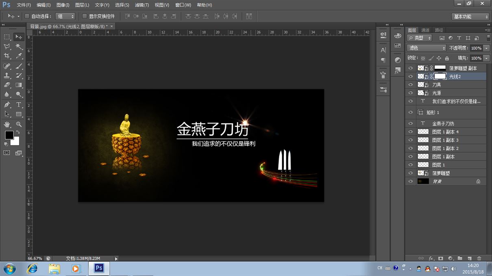Select the Zoom tool
The height and width of the screenshot is (276, 492).
tap(19, 124)
